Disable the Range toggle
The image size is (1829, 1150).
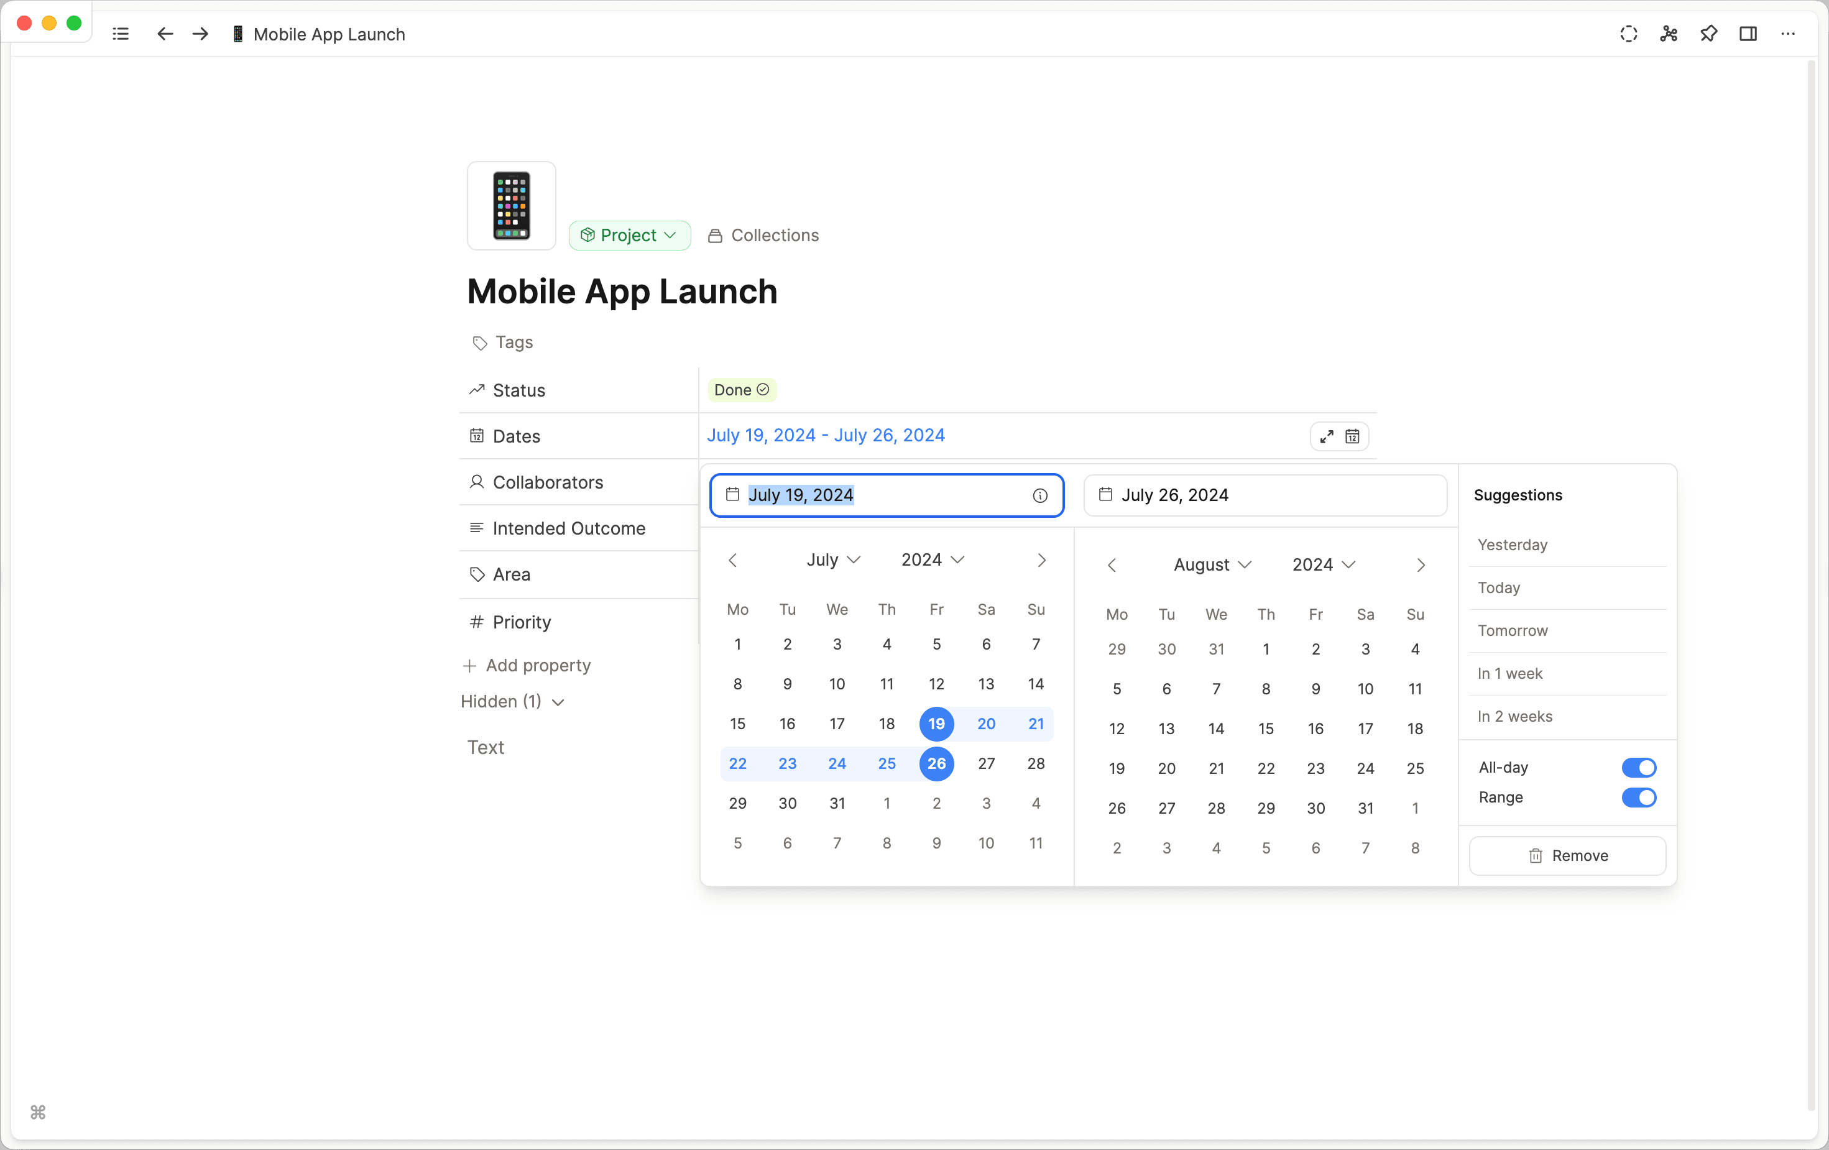click(1638, 798)
